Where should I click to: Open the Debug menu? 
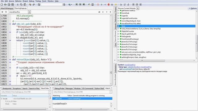(x=32, y=1)
